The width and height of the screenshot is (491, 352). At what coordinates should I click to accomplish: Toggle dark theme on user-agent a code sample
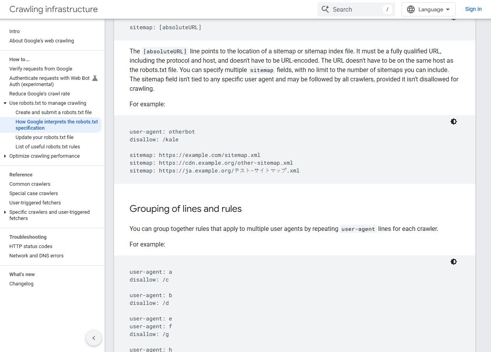click(x=453, y=262)
